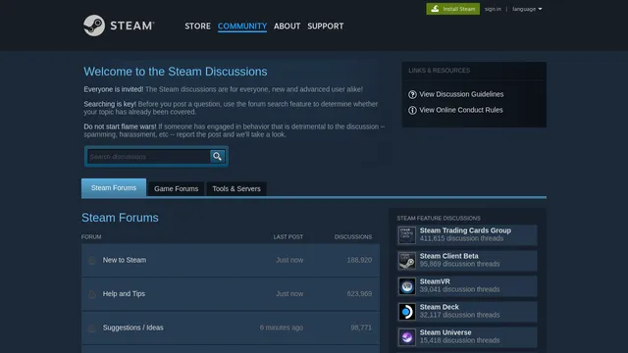Click FORUM column header

(91, 237)
